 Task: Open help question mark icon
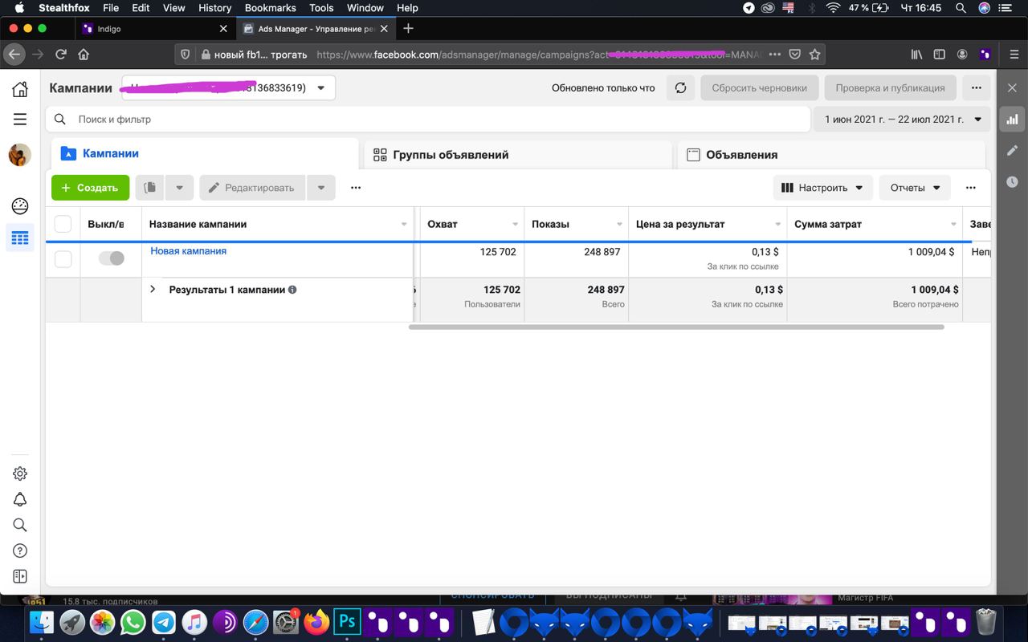tap(20, 551)
